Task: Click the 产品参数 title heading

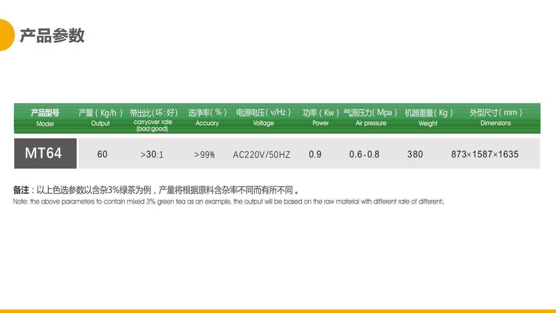Action: [x=52, y=36]
